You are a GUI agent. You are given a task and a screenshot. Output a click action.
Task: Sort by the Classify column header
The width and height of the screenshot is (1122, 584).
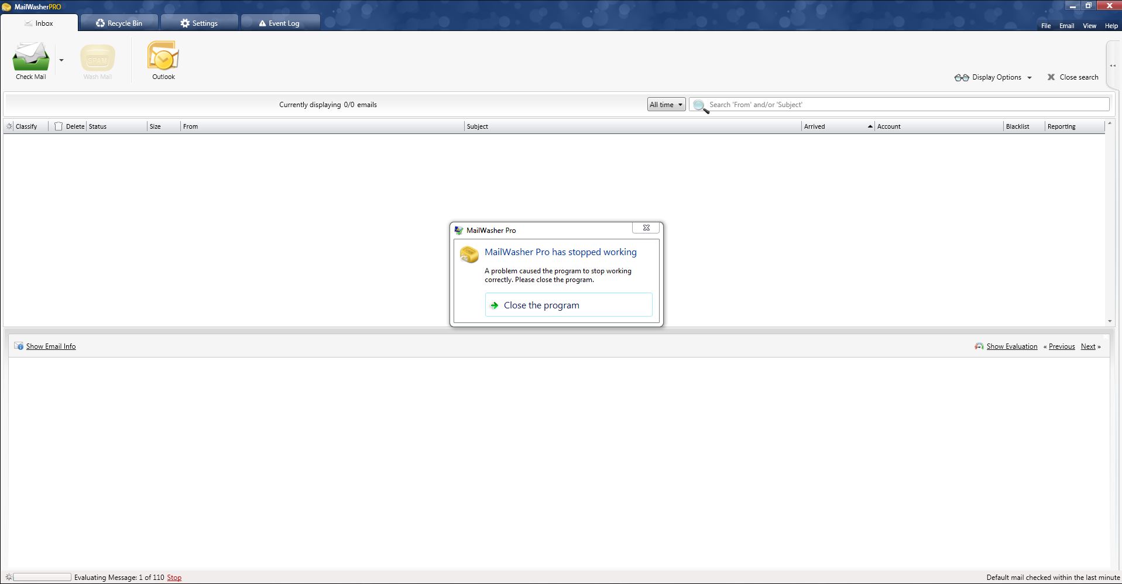tap(26, 126)
